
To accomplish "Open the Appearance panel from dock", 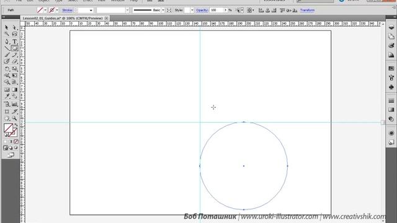I will [x=391, y=133].
